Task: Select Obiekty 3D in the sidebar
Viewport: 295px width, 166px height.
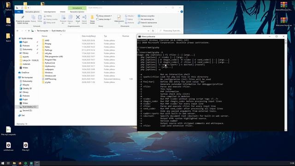Action: (26, 89)
